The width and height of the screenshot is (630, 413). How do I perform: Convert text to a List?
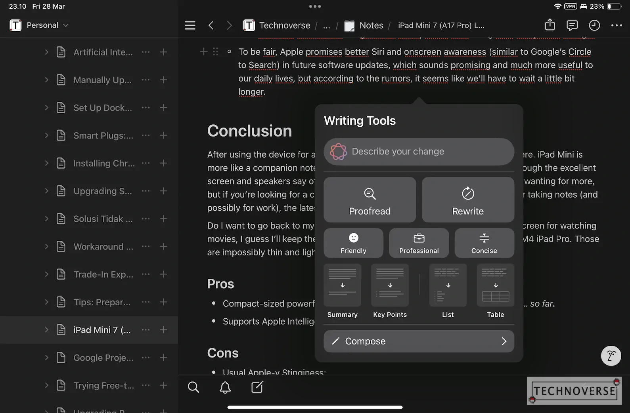click(x=448, y=292)
